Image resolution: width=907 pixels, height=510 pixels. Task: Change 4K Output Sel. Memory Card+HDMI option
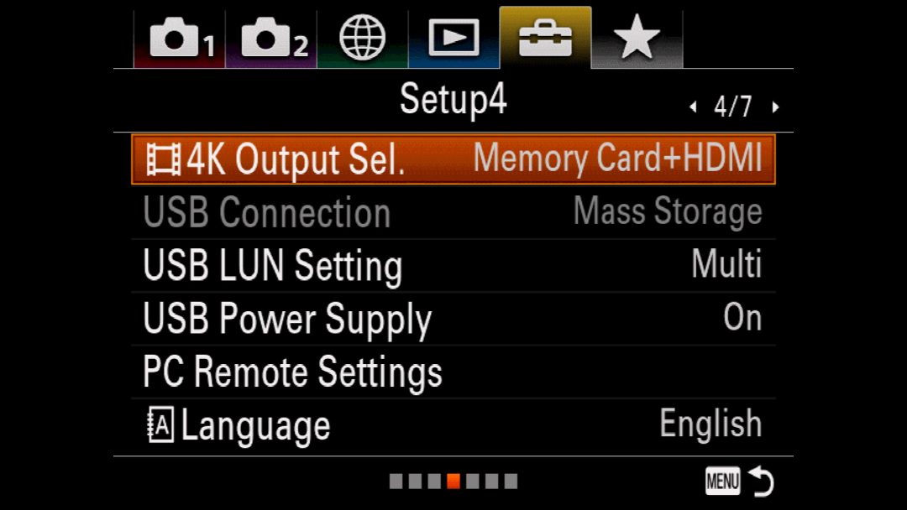618,158
